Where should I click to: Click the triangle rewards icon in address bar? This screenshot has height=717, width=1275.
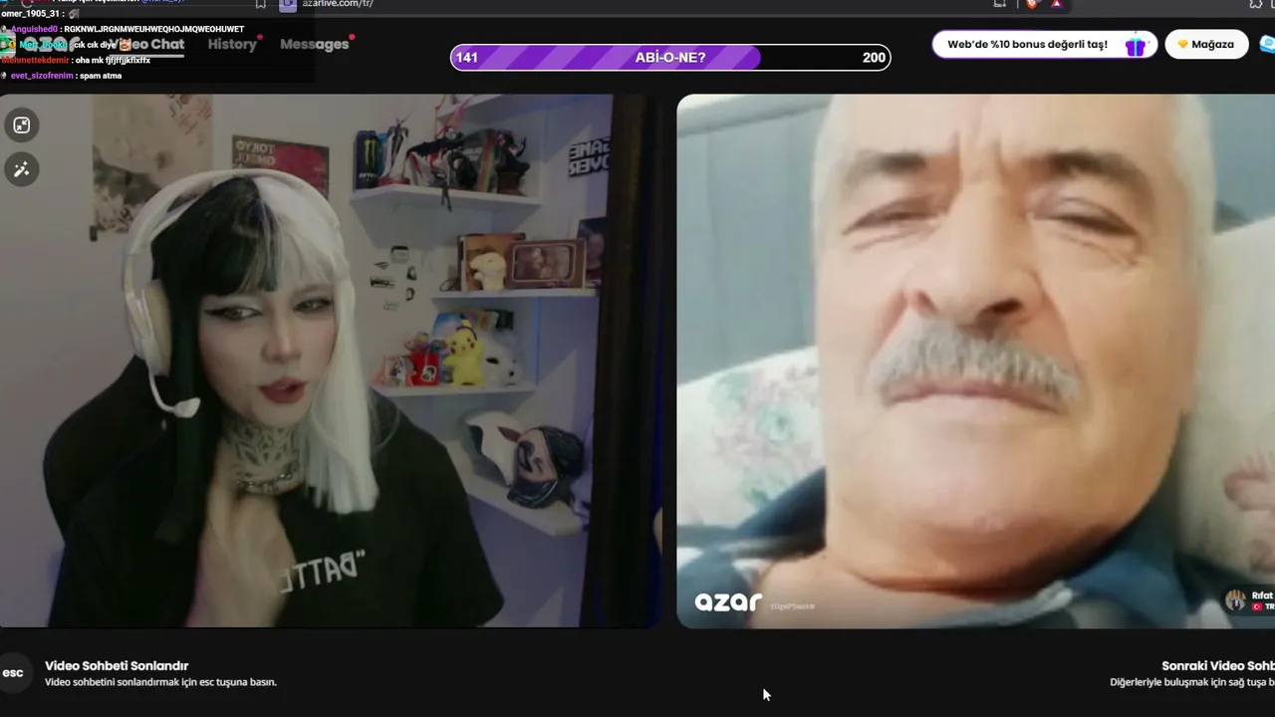pyautogui.click(x=1057, y=4)
